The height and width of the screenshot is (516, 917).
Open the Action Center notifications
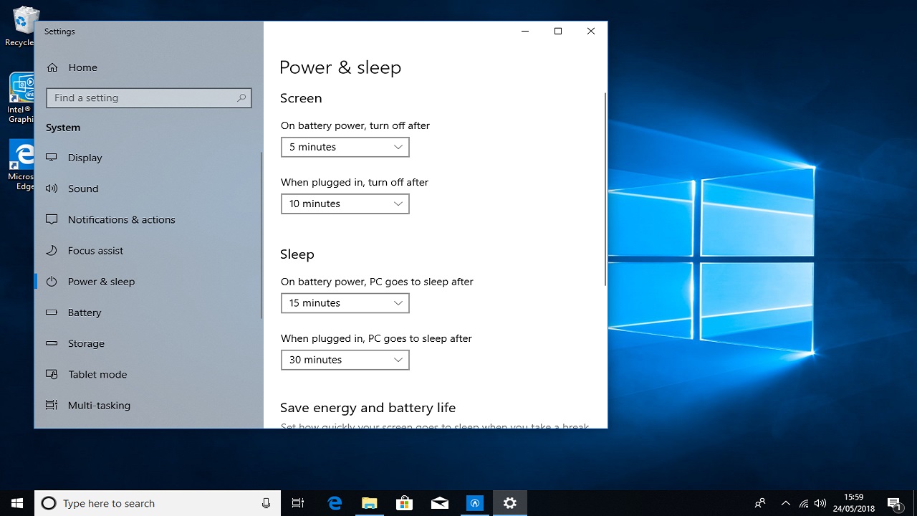click(x=894, y=503)
